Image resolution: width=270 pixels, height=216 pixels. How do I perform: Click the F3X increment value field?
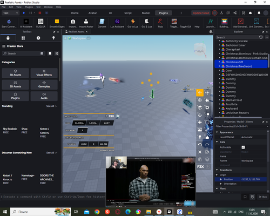83,130
